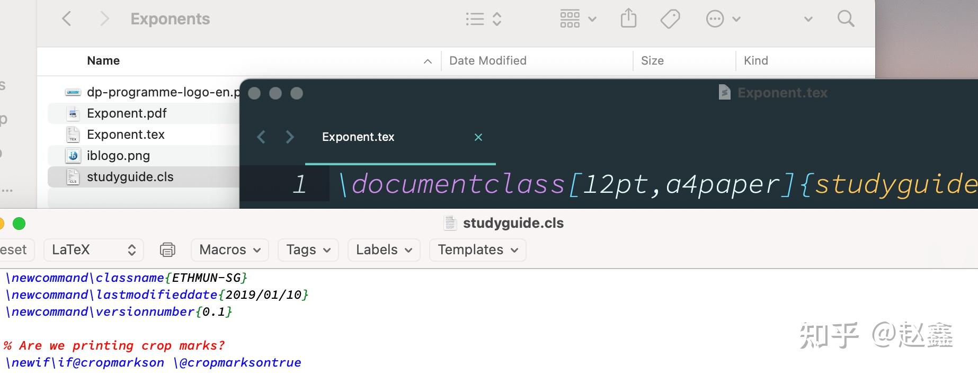Open the group-by grid dropdown
The height and width of the screenshot is (374, 978).
point(578,19)
